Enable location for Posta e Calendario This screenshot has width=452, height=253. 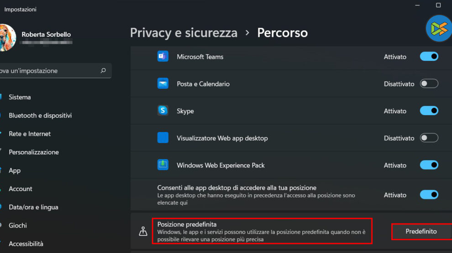pos(429,84)
